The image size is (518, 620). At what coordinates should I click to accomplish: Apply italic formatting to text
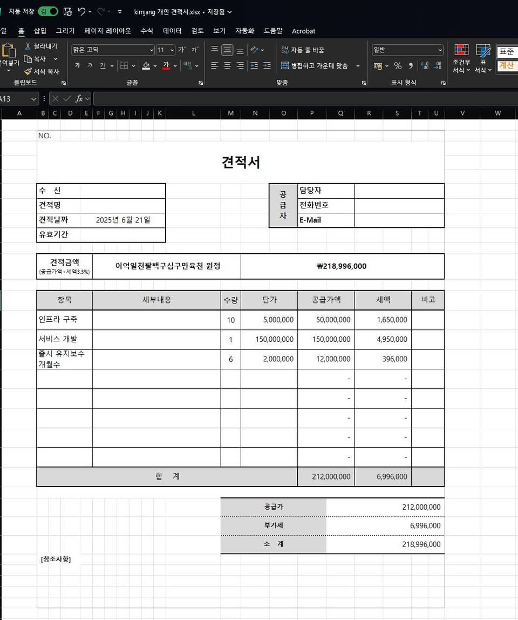(90, 65)
